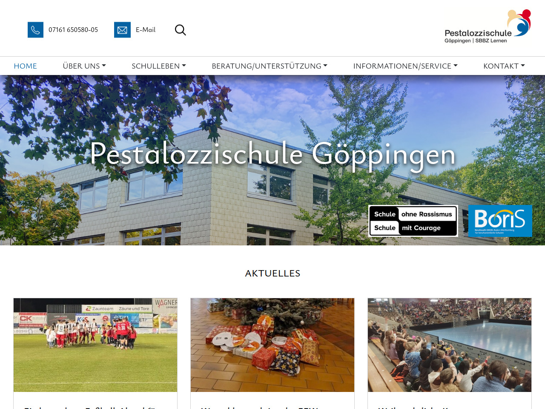Expand the KONTAKT dropdown menu
This screenshot has width=545, height=409.
504,66
